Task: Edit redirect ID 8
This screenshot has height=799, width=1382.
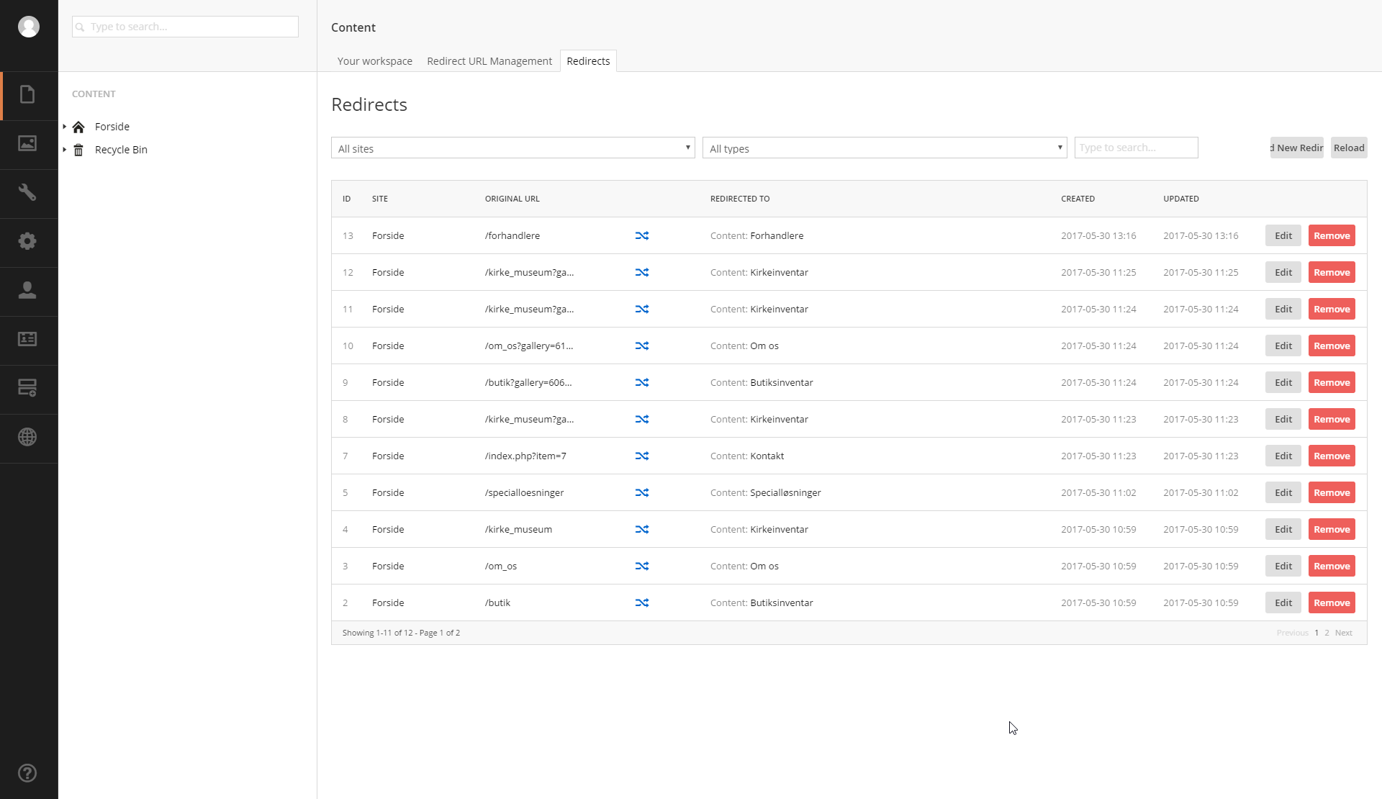Action: [x=1283, y=419]
